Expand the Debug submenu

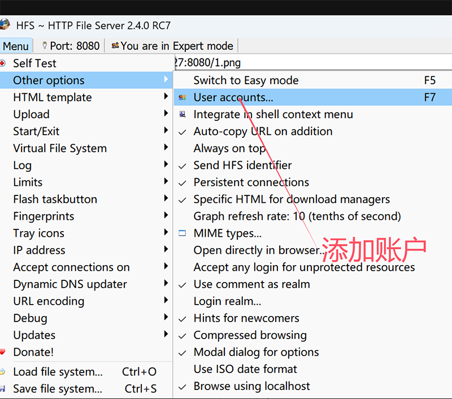tap(86, 318)
